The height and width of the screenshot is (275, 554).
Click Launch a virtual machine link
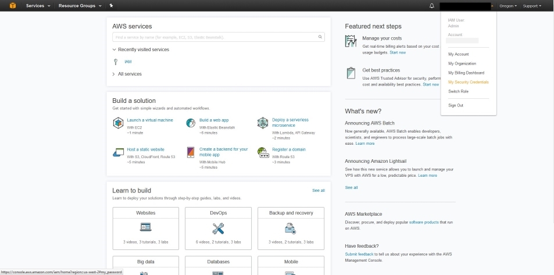pos(150,120)
